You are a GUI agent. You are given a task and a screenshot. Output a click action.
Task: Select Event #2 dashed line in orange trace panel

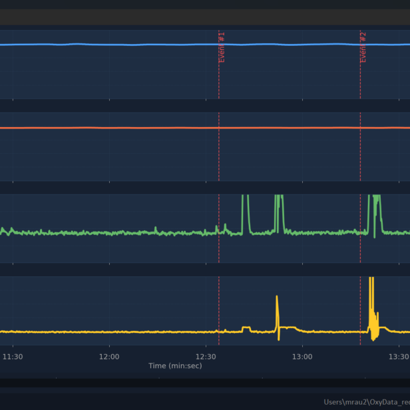tap(360, 146)
